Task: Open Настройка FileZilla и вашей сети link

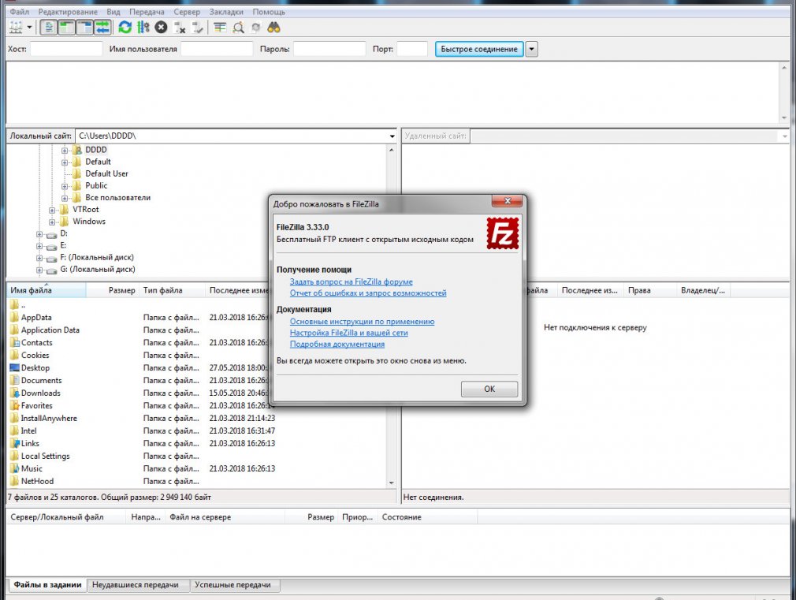Action: pos(349,332)
